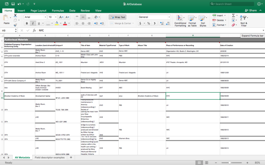Viewport: 265px width, 165px height.
Task: Click the Paste clipboard icon
Action: click(6, 18)
